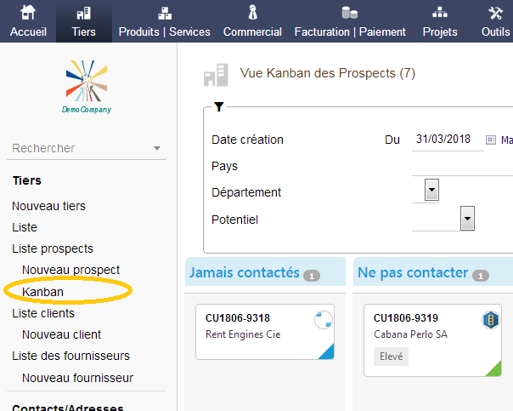Expand the Rechercher search dropdown

tap(157, 149)
